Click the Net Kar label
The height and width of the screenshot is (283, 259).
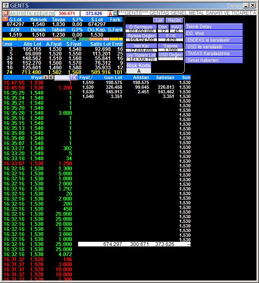tap(141, 46)
